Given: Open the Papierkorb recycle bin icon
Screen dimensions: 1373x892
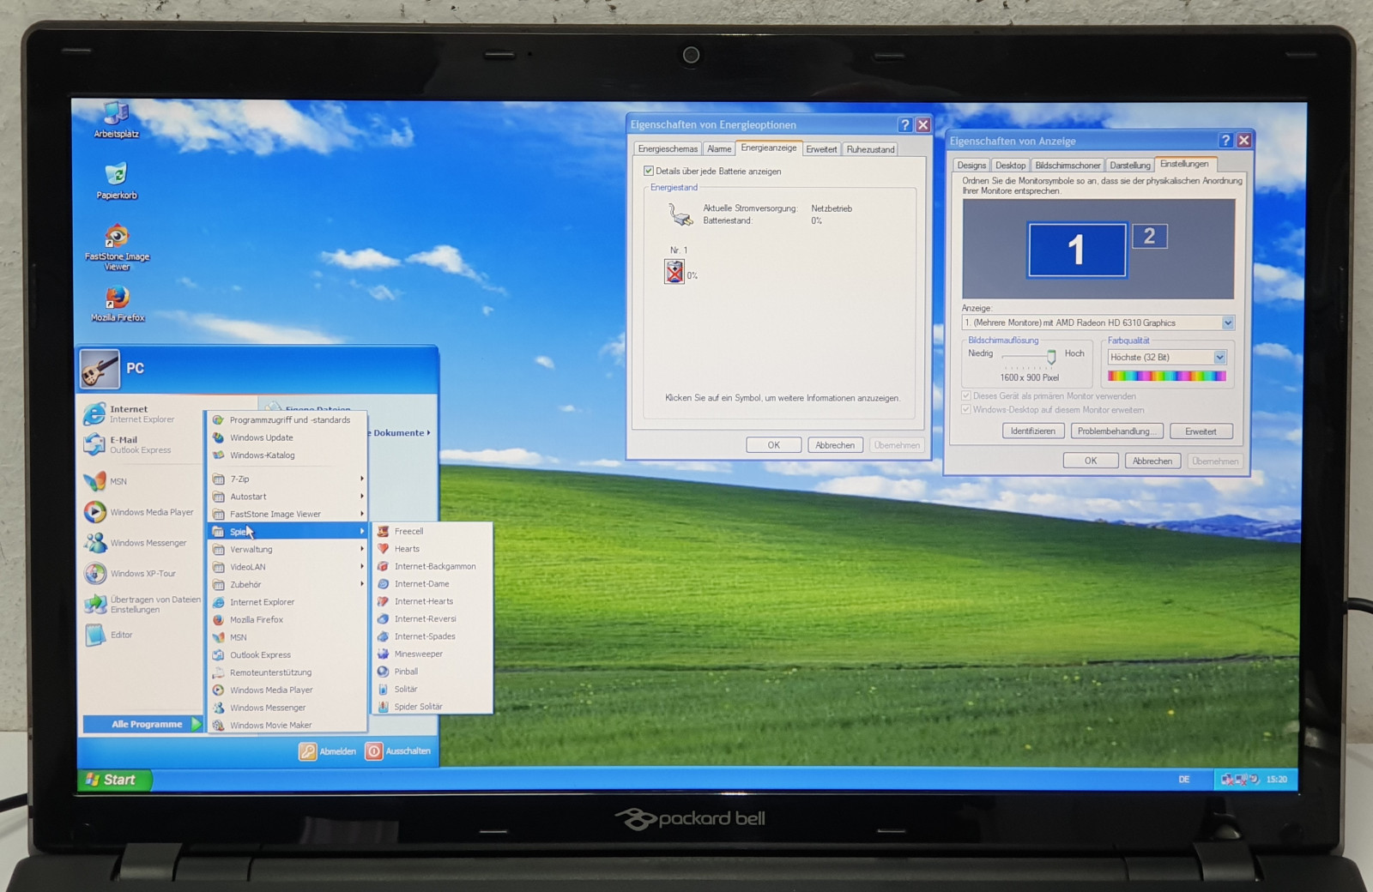Looking at the screenshot, I should 116,176.
